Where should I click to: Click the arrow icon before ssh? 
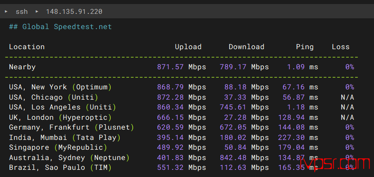pyautogui.click(x=6, y=11)
